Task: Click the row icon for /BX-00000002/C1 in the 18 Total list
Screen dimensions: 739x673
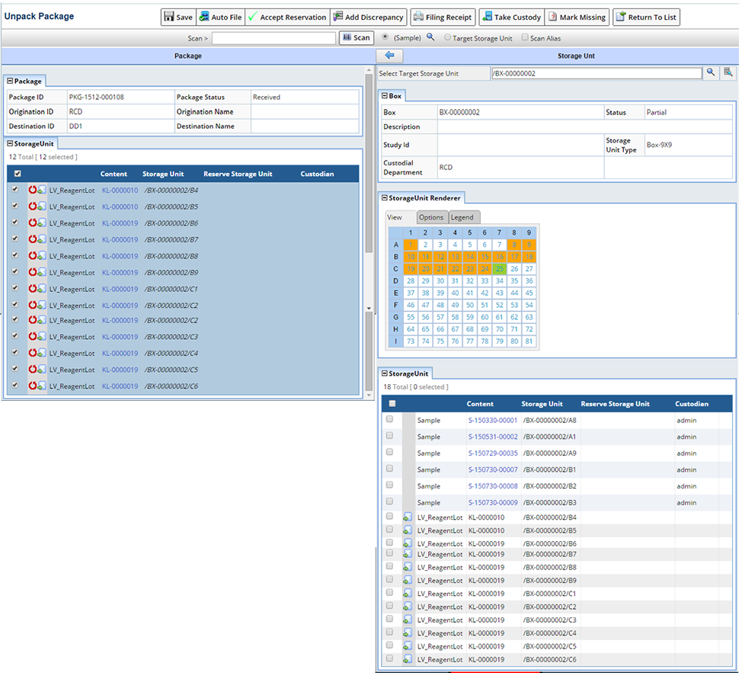Action: pos(408,593)
